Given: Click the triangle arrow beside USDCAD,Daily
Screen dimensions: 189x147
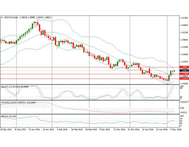Looking at the screenshot, I should pyautogui.click(x=2, y=18).
